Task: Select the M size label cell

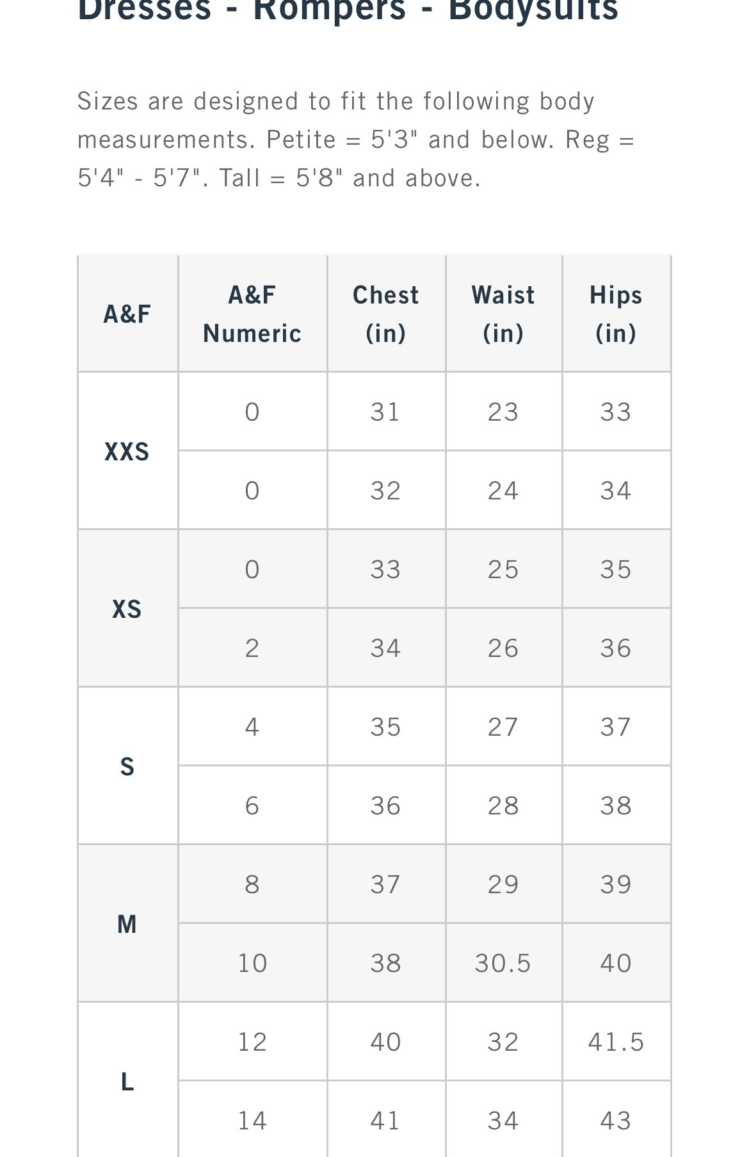Action: (x=127, y=924)
